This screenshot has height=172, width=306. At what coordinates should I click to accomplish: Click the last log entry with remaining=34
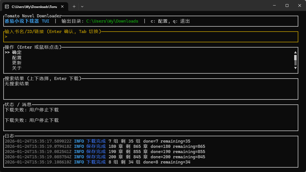tap(97, 162)
